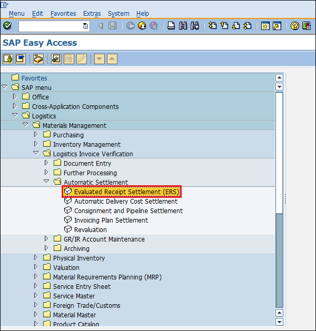Click the green checkmark Enter icon

7,26
